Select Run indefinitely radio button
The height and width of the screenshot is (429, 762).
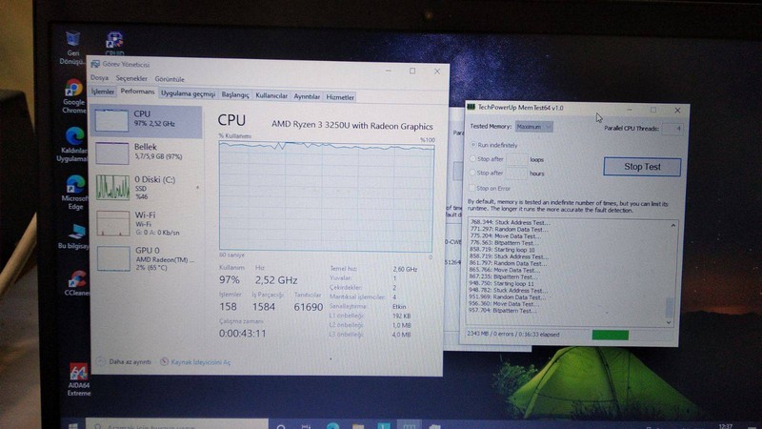472,145
